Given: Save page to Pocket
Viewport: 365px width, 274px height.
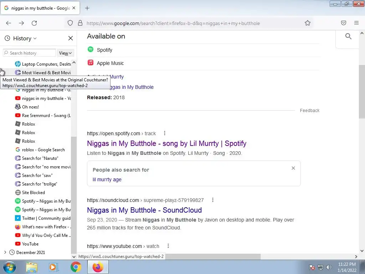Looking at the screenshot, I should (x=344, y=23).
